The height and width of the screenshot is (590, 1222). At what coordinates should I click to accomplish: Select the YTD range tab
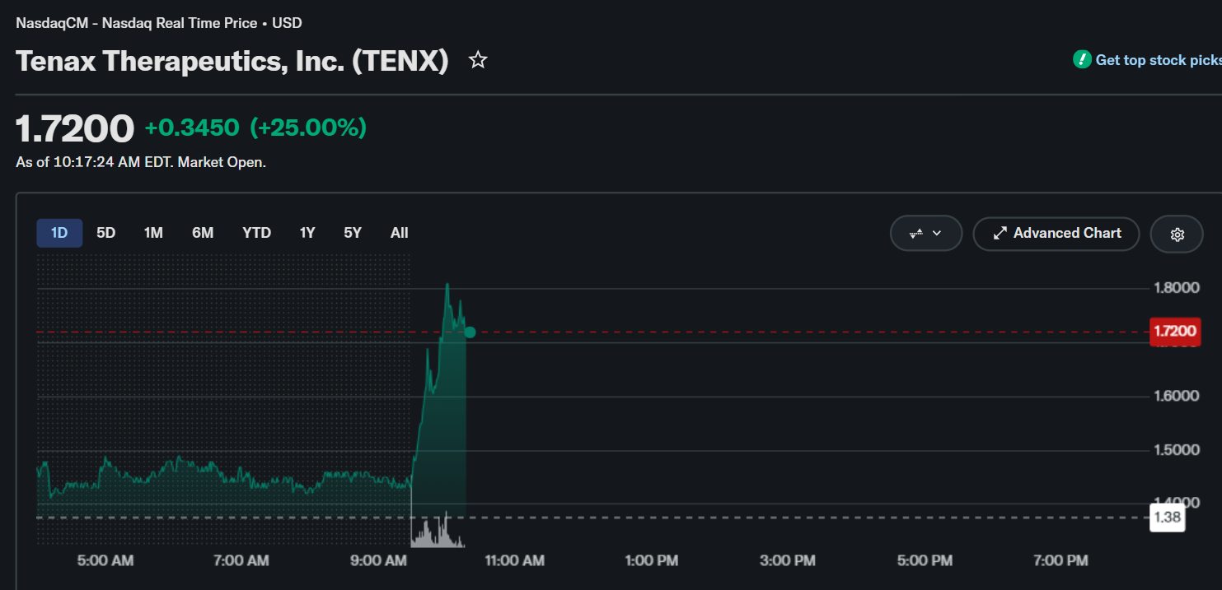click(257, 233)
